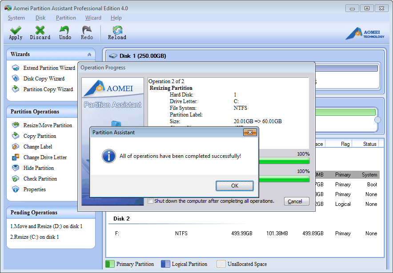393x273 pixels.
Task: Click the Disk Copy Wizard icon
Action: click(x=16, y=78)
